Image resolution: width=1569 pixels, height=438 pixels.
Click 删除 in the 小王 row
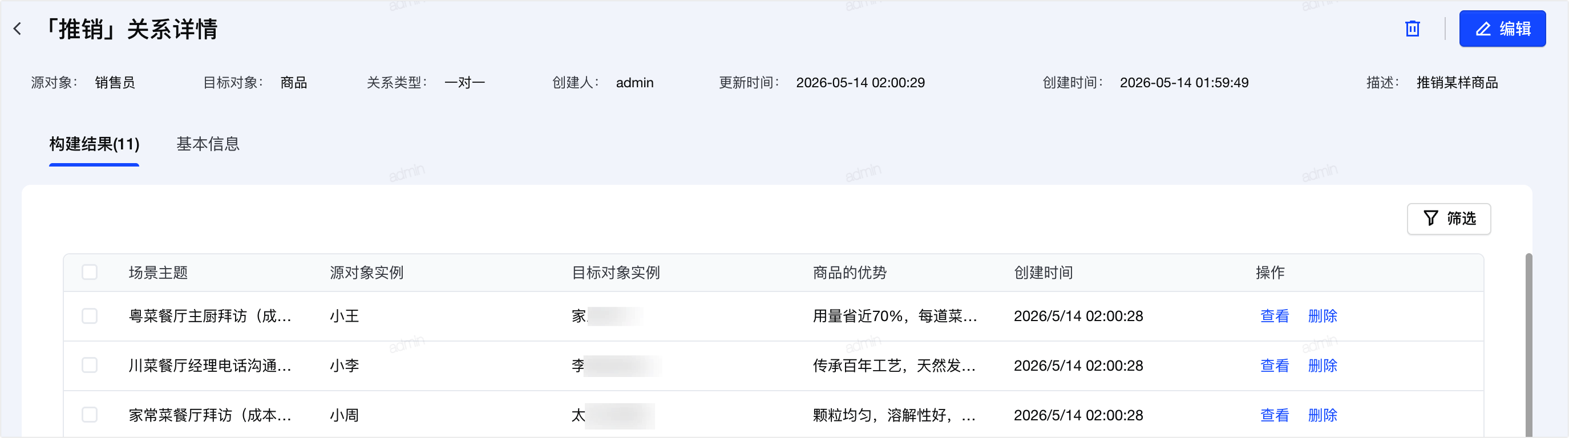[1323, 315]
